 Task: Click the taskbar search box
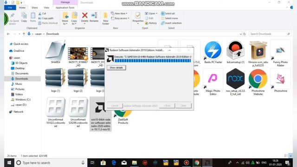51,163
